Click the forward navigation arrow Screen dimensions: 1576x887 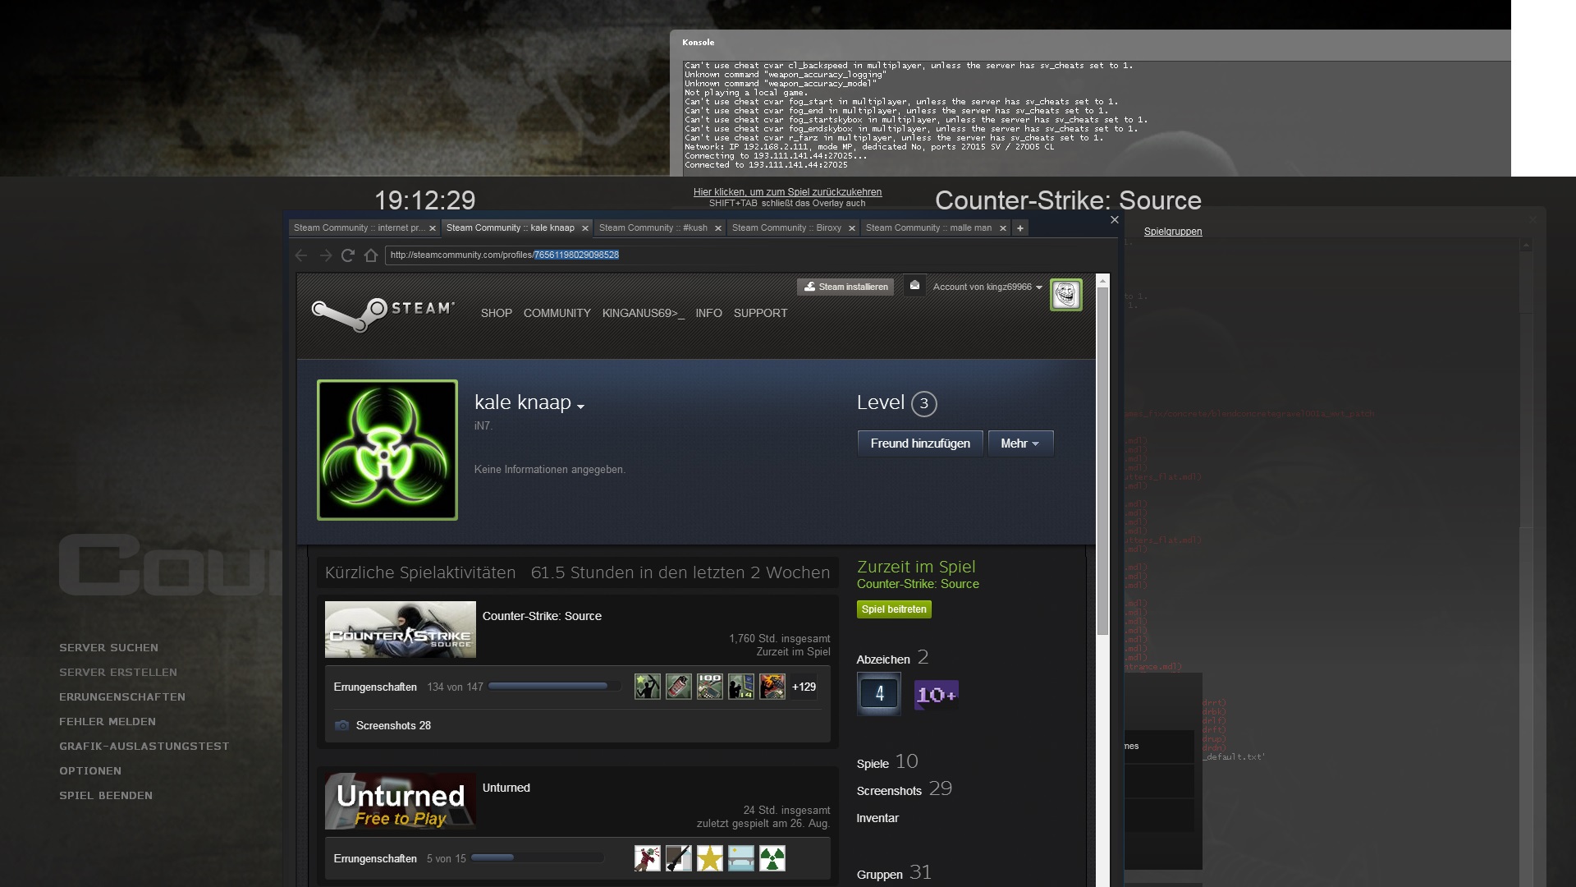[x=326, y=255]
